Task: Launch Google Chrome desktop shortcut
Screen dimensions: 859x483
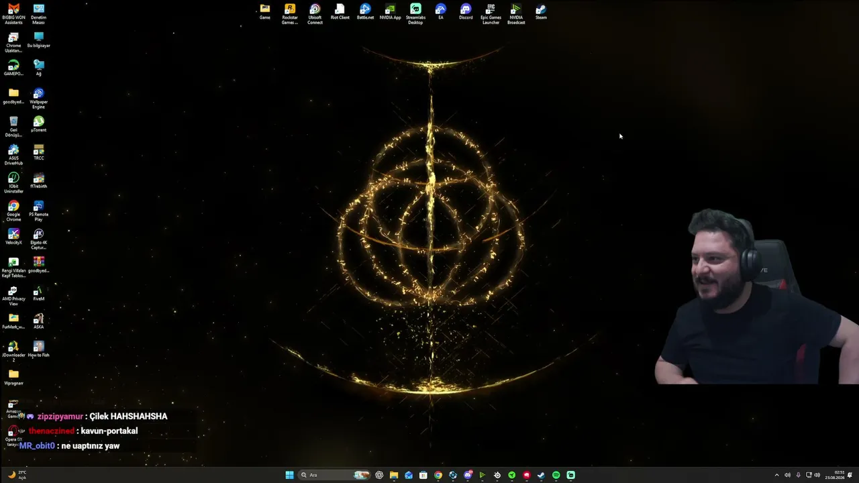Action: [x=13, y=211]
